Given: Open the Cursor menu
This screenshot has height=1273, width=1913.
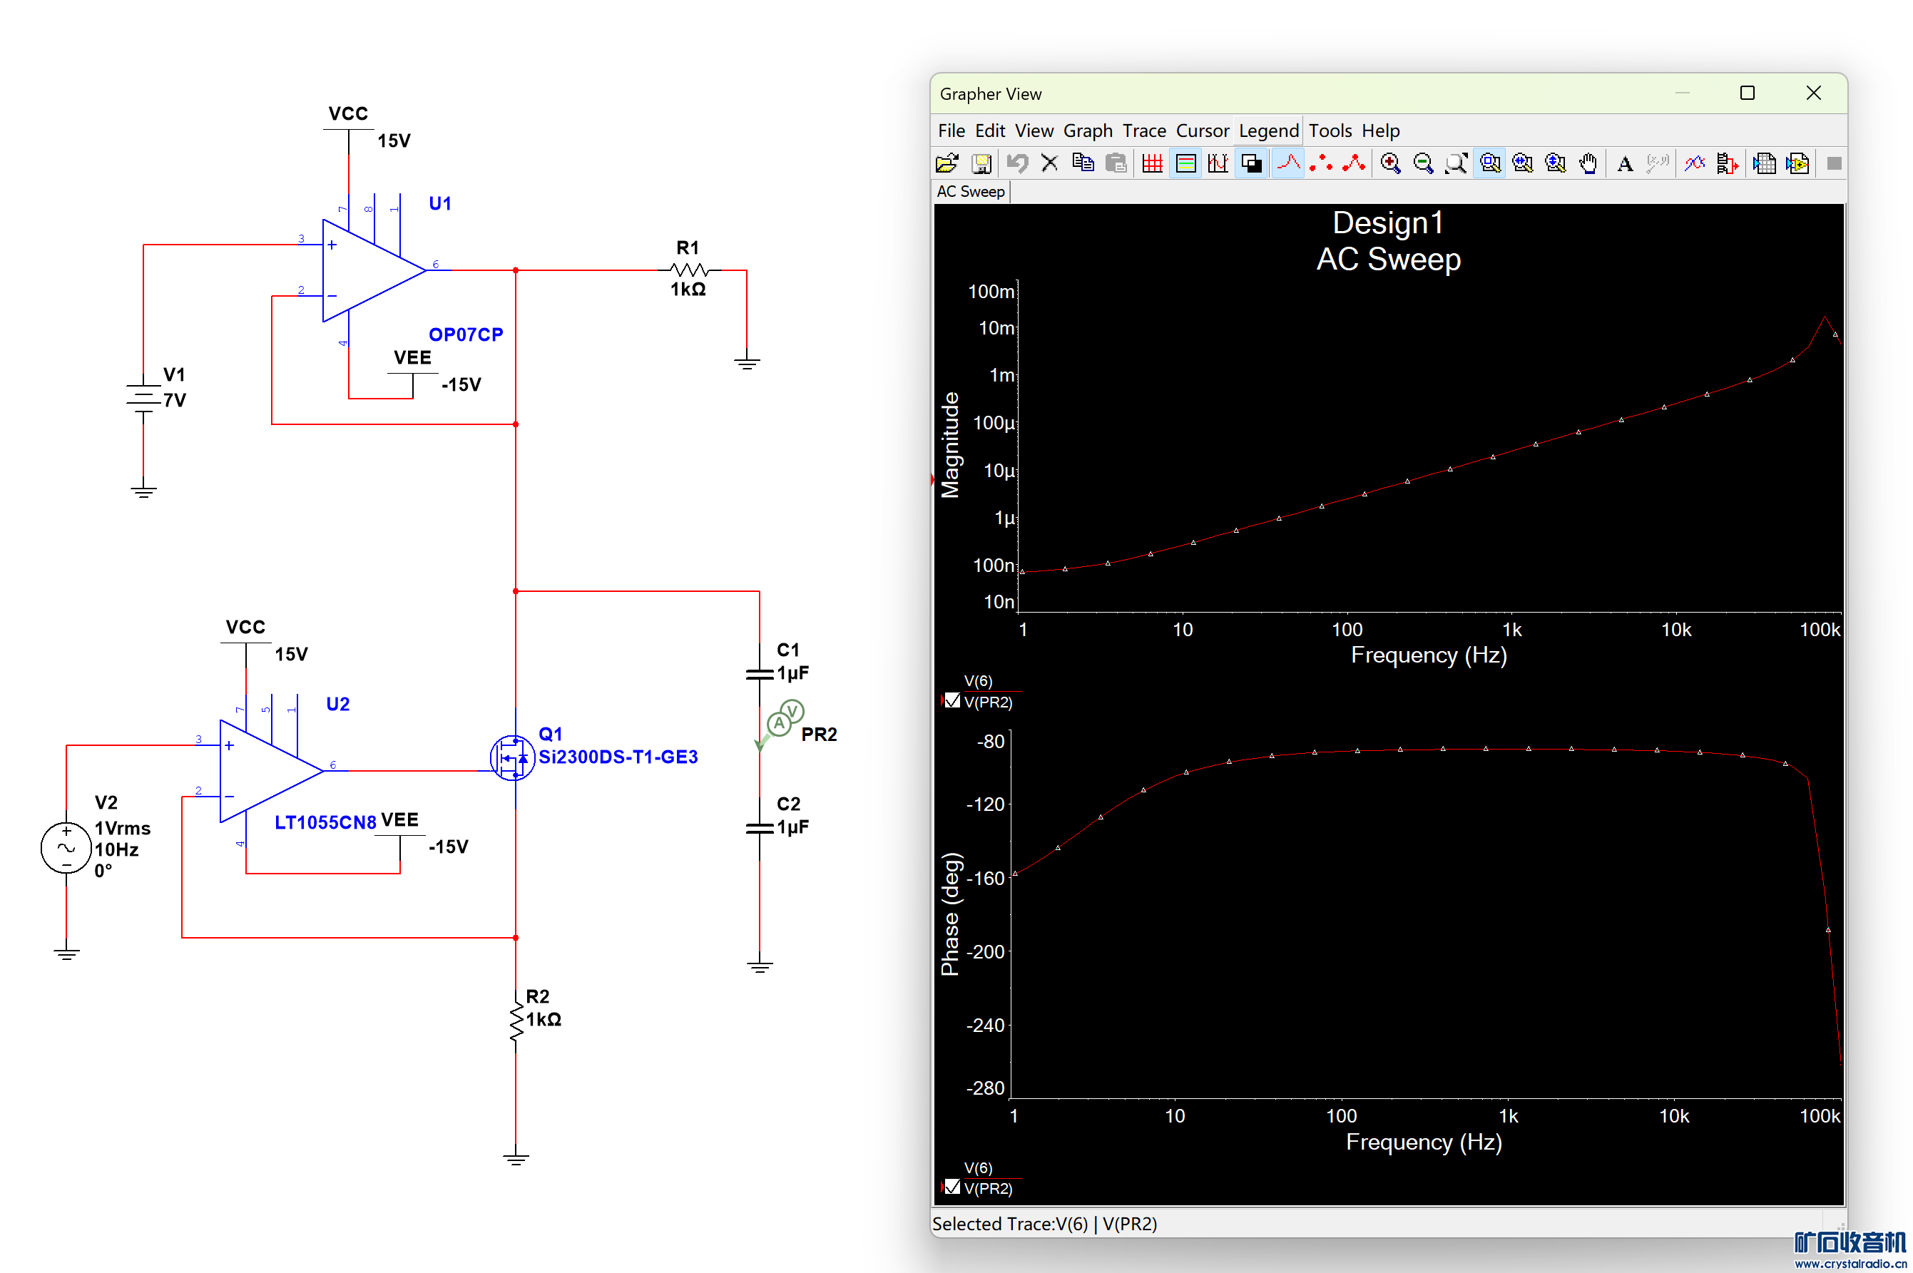Looking at the screenshot, I should 1202,131.
